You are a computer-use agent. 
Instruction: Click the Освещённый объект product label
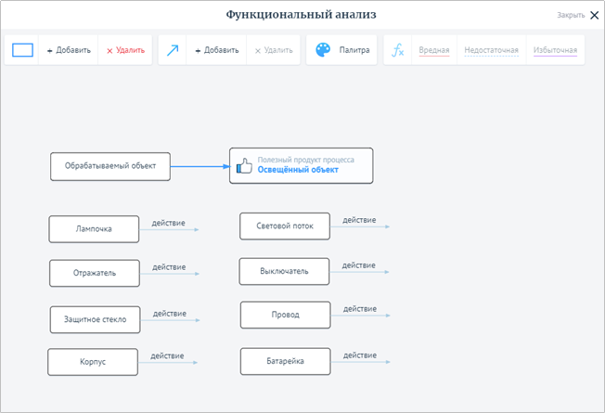298,171
